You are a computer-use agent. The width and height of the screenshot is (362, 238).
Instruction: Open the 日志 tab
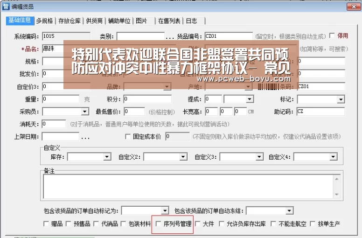pyautogui.click(x=191, y=21)
